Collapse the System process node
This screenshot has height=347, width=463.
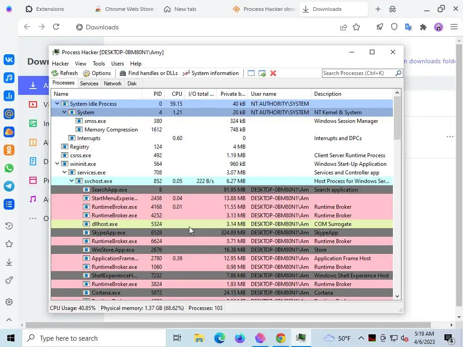(64, 112)
